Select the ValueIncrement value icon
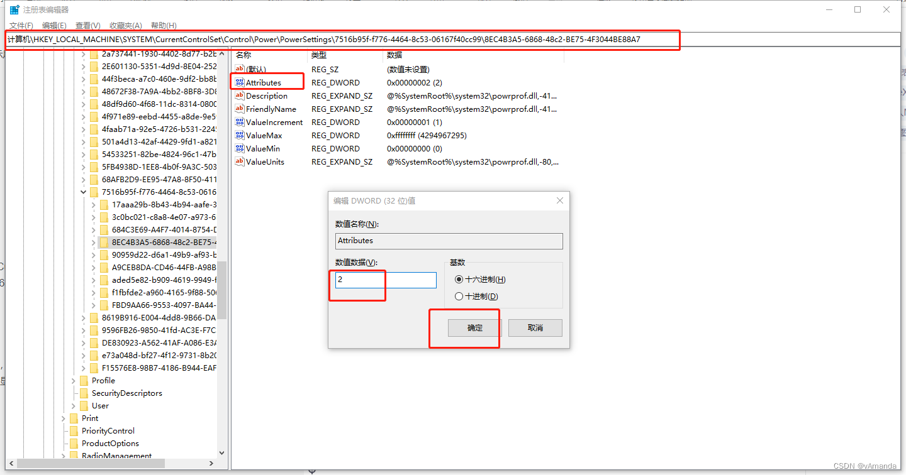This screenshot has width=906, height=475. pyautogui.click(x=240, y=122)
